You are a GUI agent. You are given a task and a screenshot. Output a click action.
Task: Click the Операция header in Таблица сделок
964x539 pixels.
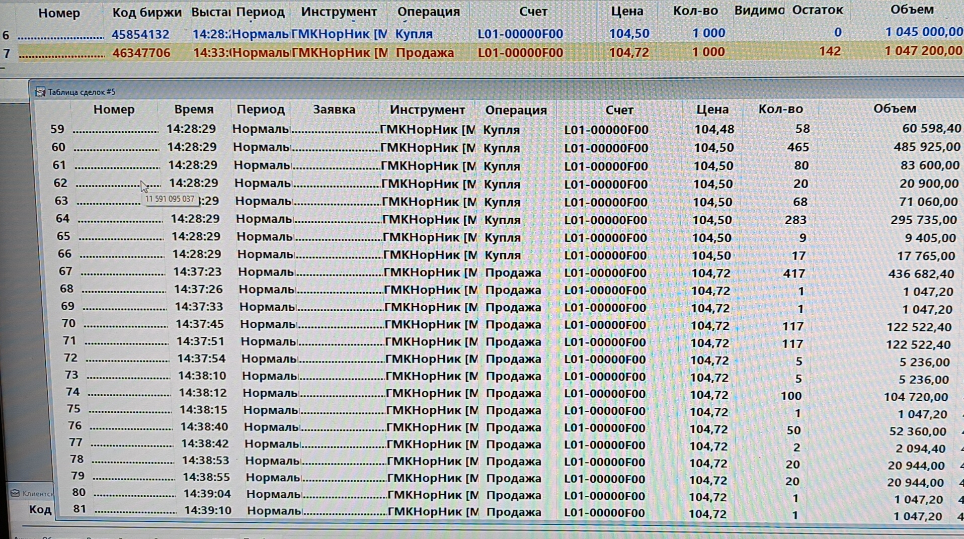tap(516, 110)
